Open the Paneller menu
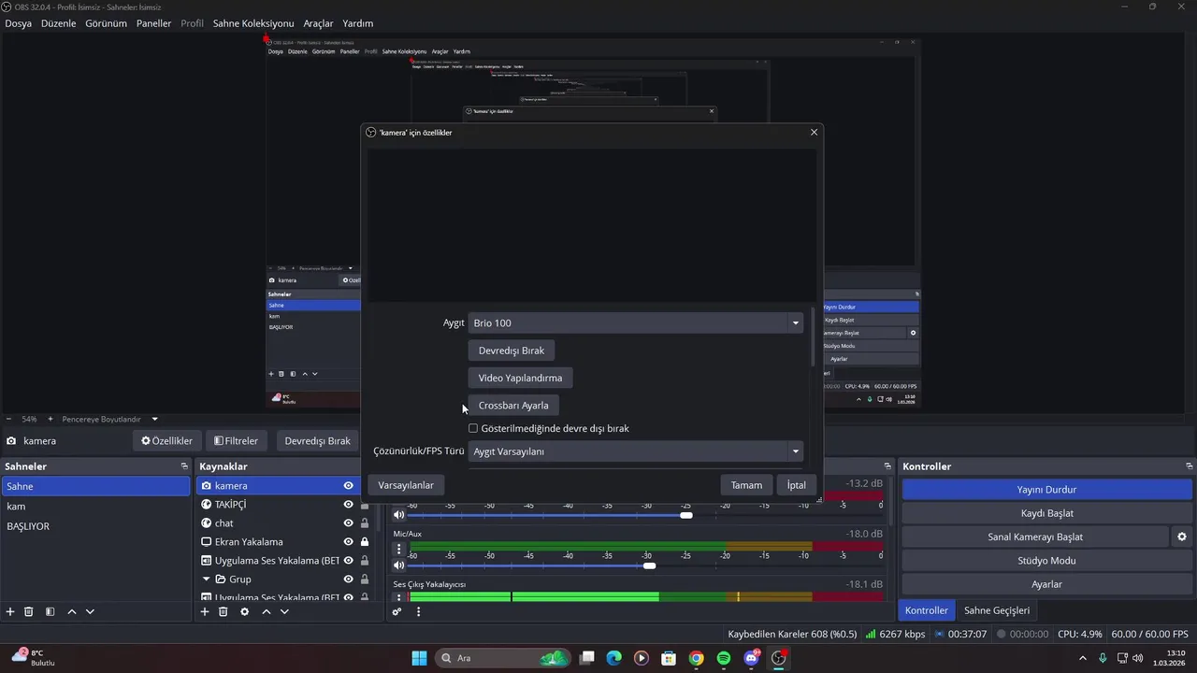 (x=154, y=23)
